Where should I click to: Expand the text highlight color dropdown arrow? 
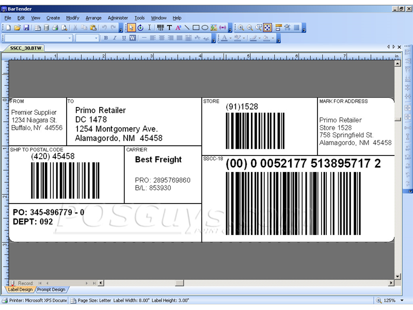tap(244, 38)
